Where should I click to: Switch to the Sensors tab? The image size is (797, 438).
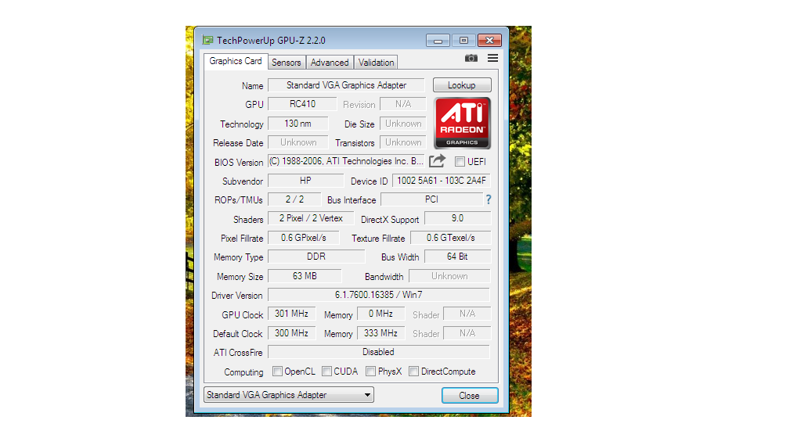coord(287,63)
